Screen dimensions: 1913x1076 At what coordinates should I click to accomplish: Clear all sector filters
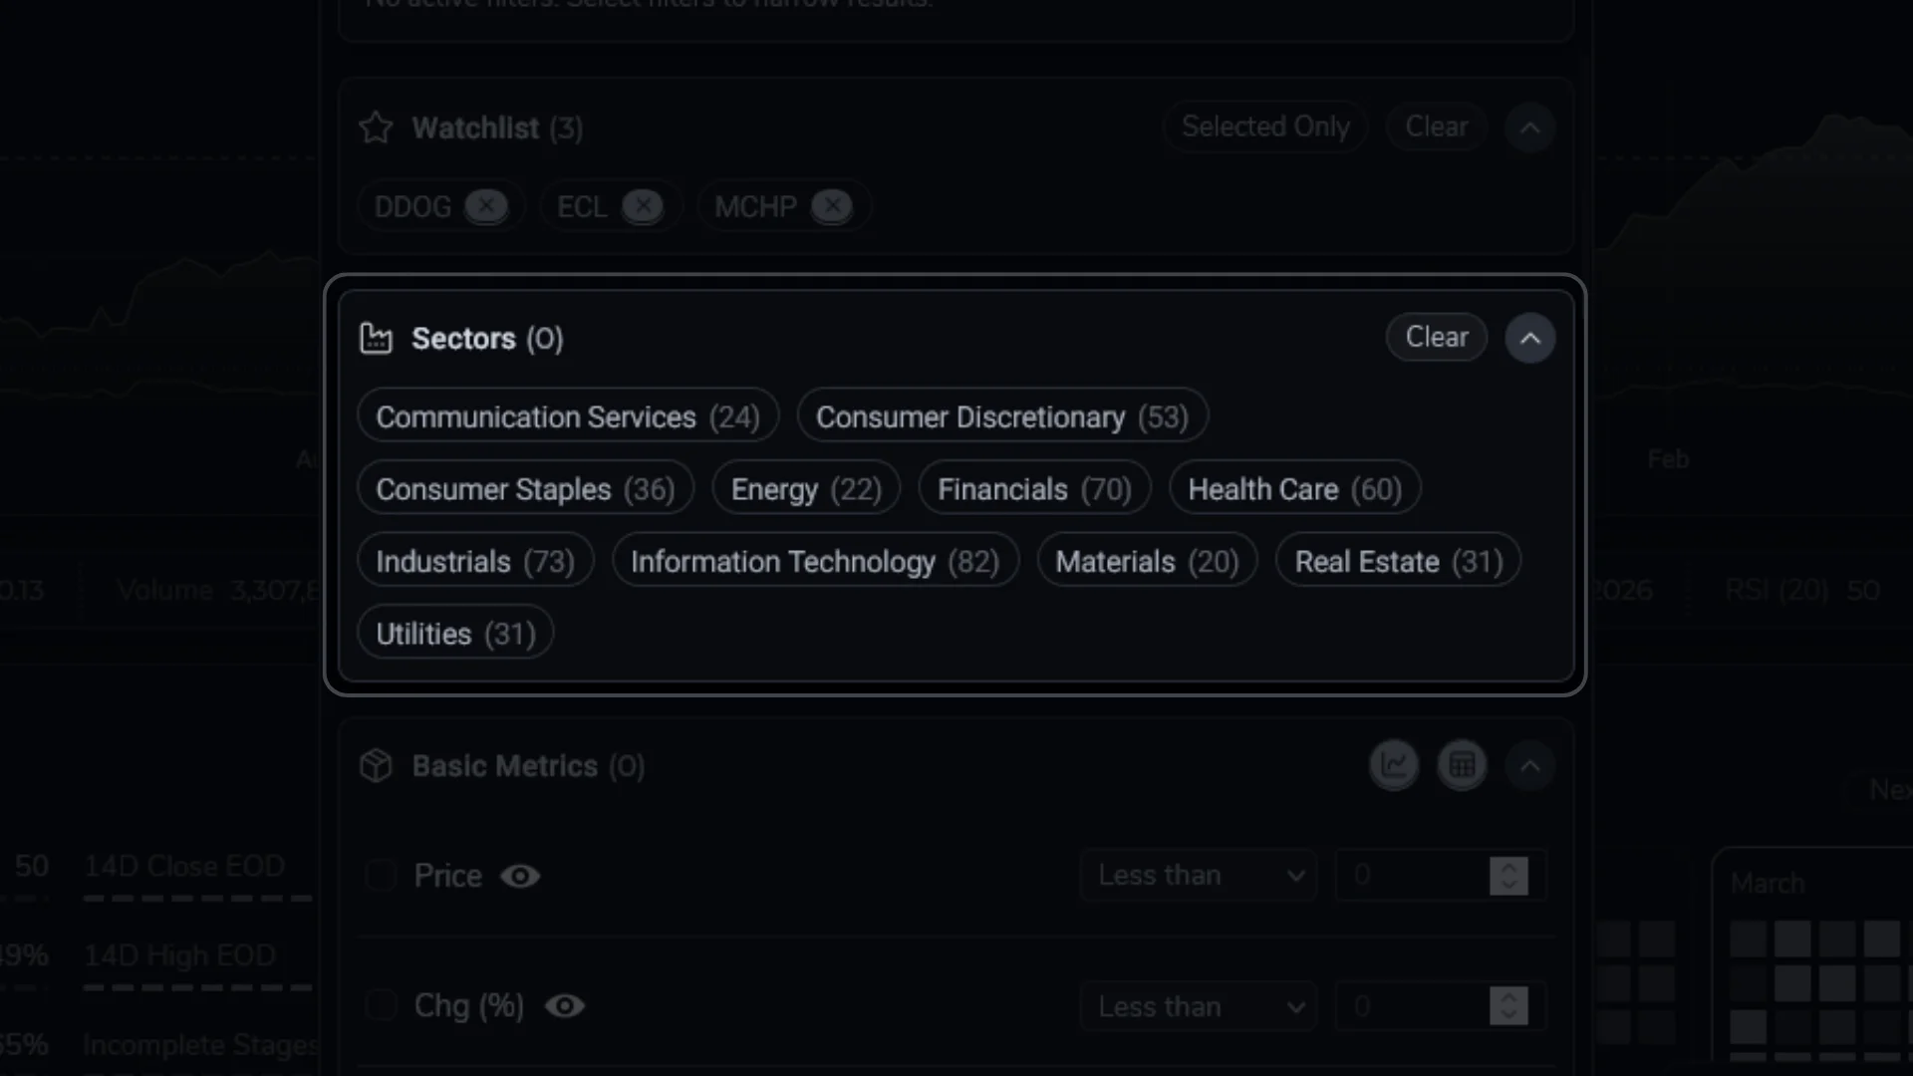pos(1436,337)
